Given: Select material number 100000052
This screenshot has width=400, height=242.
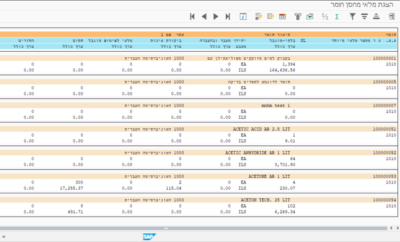Looking at the screenshot, I should pyautogui.click(x=385, y=153).
